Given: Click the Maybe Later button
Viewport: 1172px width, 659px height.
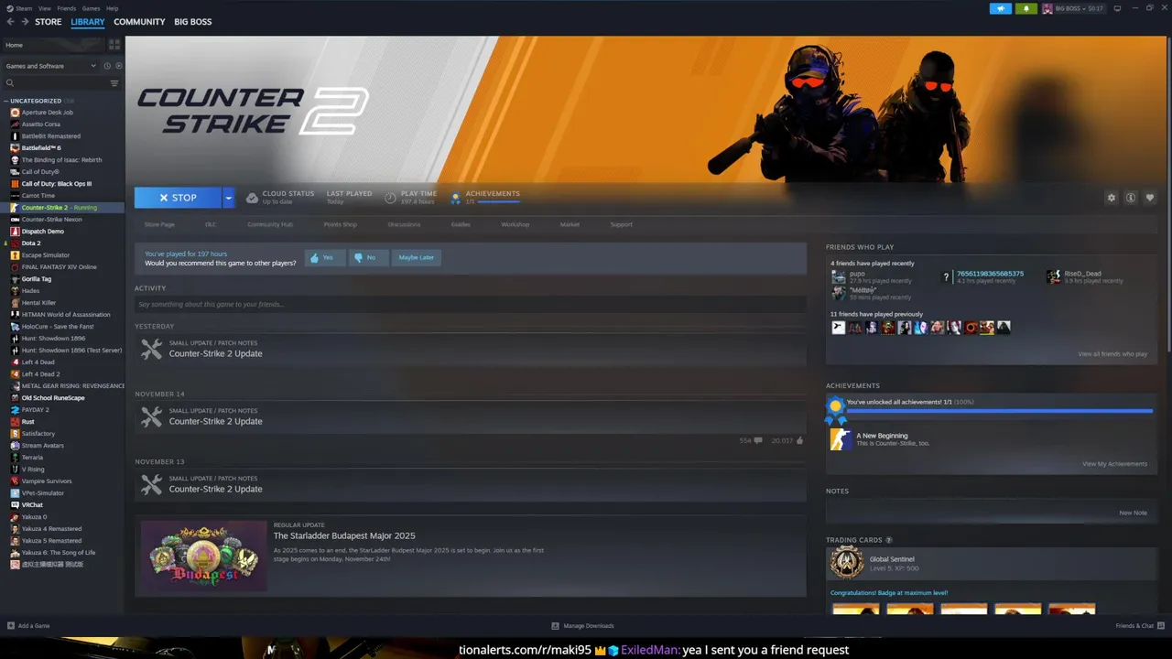Looking at the screenshot, I should coord(417,258).
